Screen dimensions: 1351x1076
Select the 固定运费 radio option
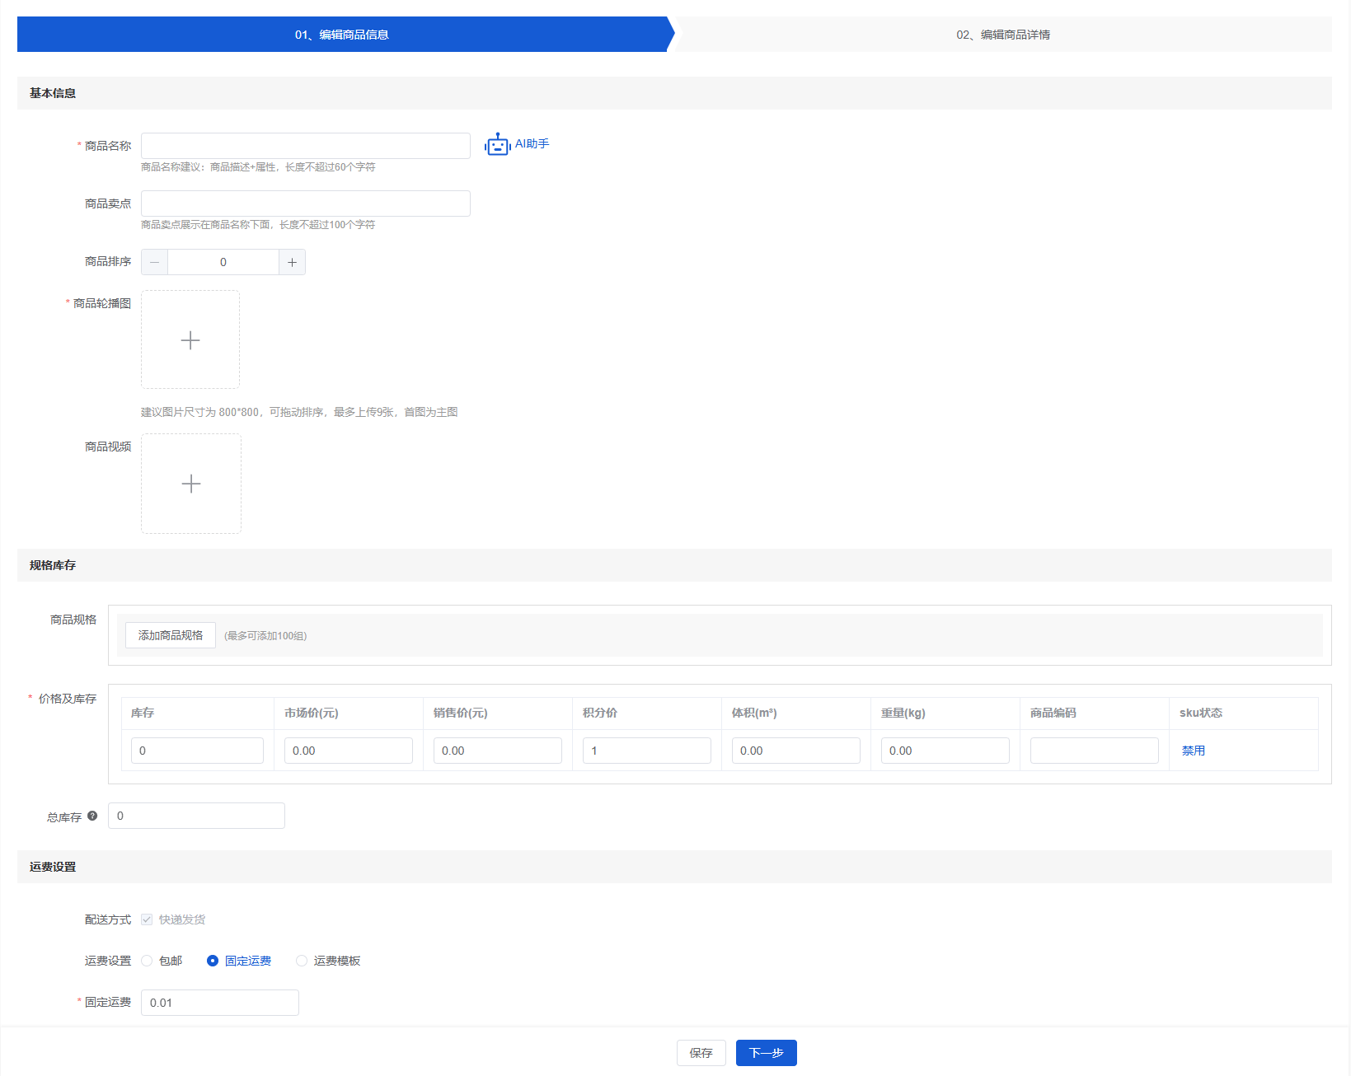[x=213, y=961]
